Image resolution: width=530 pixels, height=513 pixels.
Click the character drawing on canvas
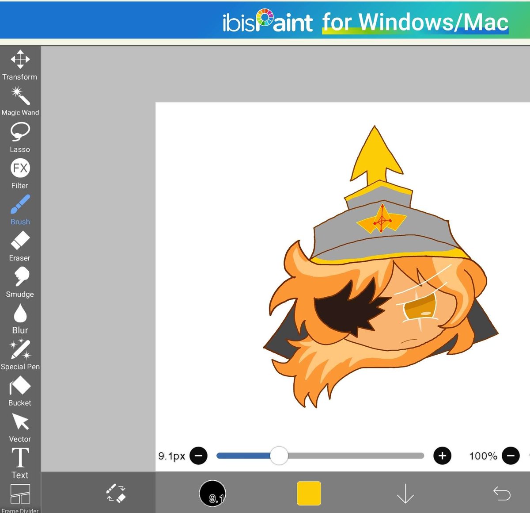click(x=381, y=267)
